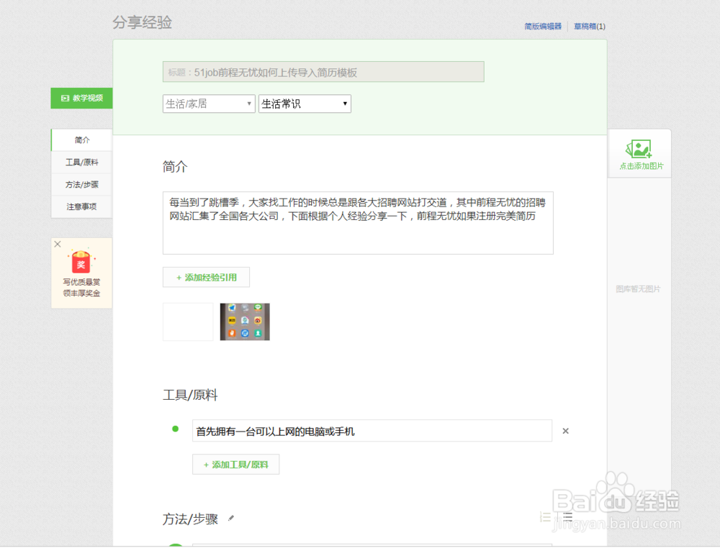The image size is (720, 548).
Task: Select the phone screen thumbnail image
Action: (x=245, y=322)
